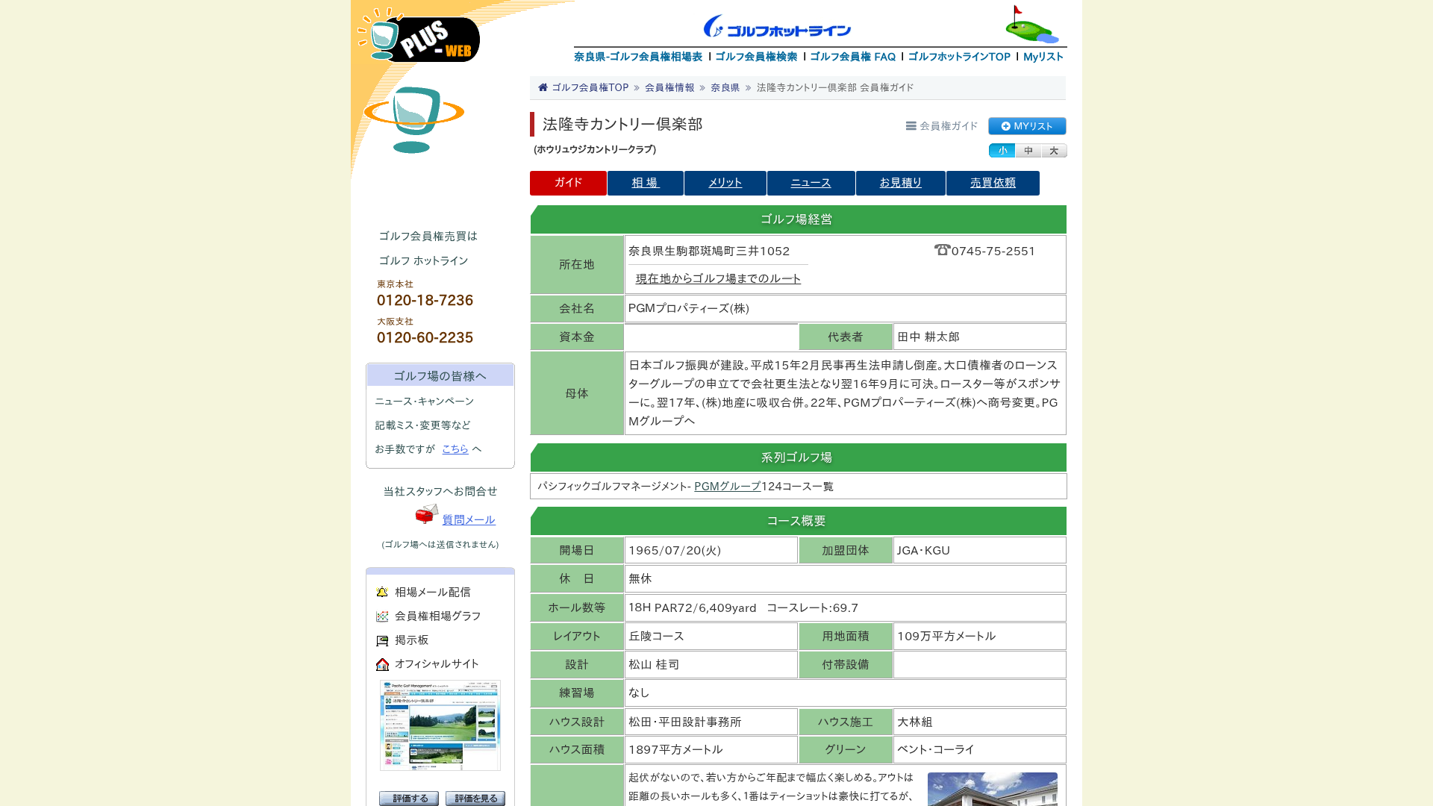Add club to MYリスト
Viewport: 1433px width, 806px height.
click(x=1027, y=126)
